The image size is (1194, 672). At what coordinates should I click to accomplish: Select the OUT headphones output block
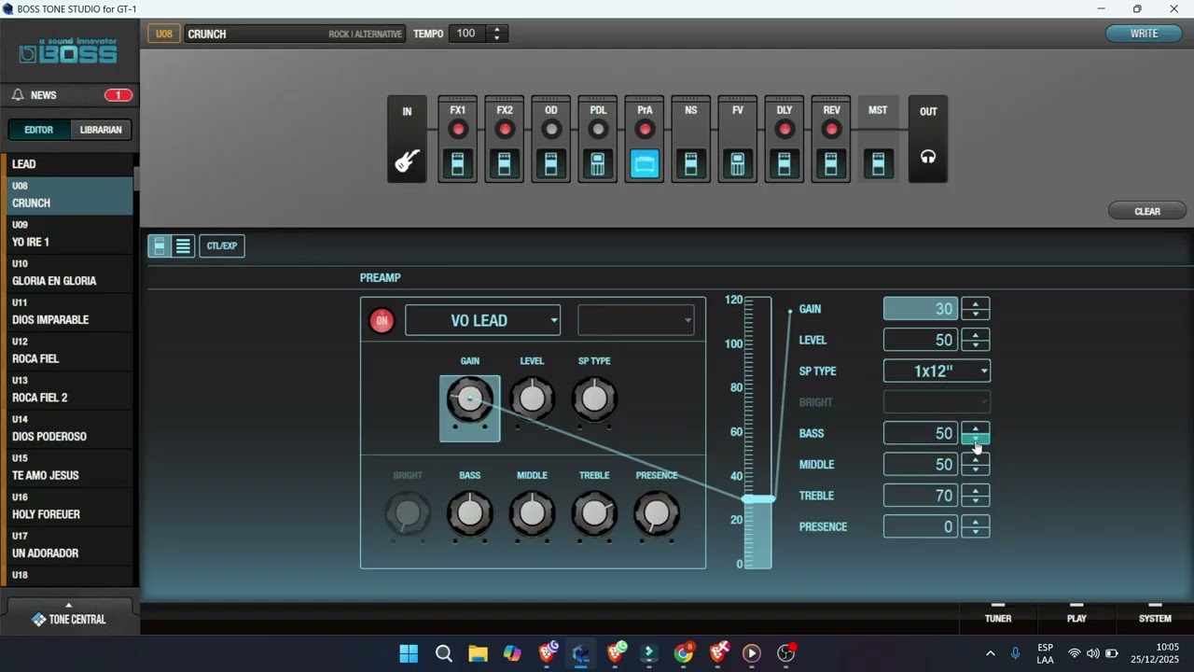pos(928,139)
